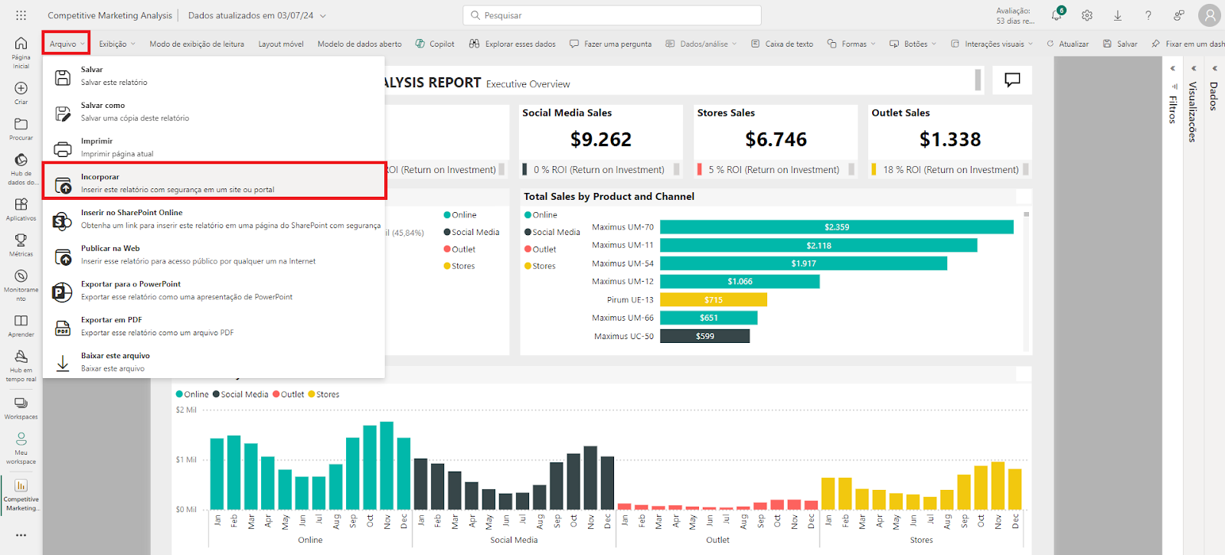This screenshot has height=555, width=1225.
Task: Select Competitive Marketing report in sidebar
Action: click(21, 495)
